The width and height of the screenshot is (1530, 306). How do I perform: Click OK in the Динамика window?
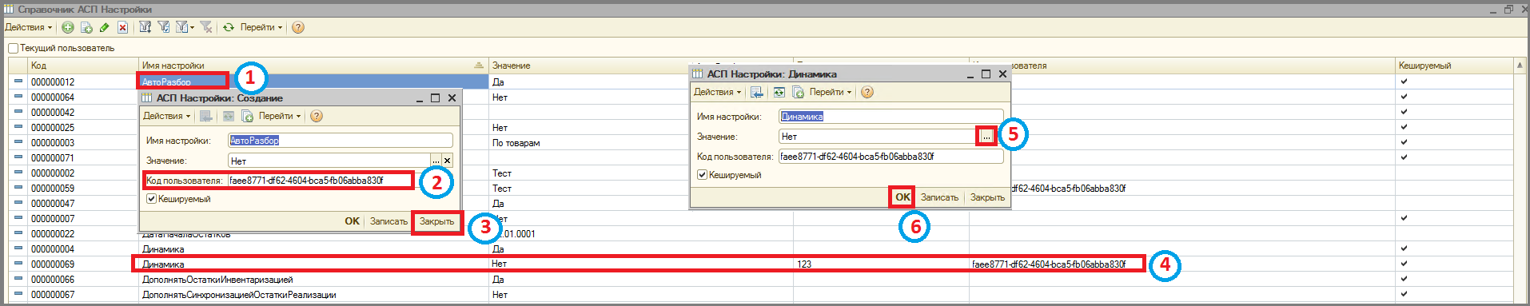[x=902, y=197]
